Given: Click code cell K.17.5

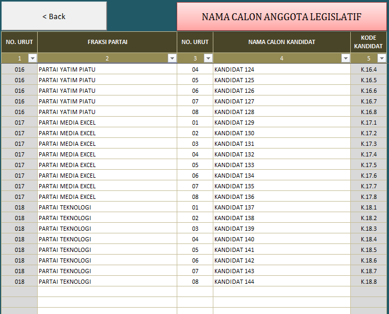Looking at the screenshot, I should [x=368, y=164].
